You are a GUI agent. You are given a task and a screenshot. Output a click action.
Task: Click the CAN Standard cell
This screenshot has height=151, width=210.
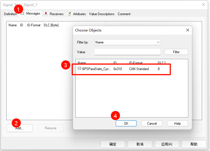(x=139, y=69)
